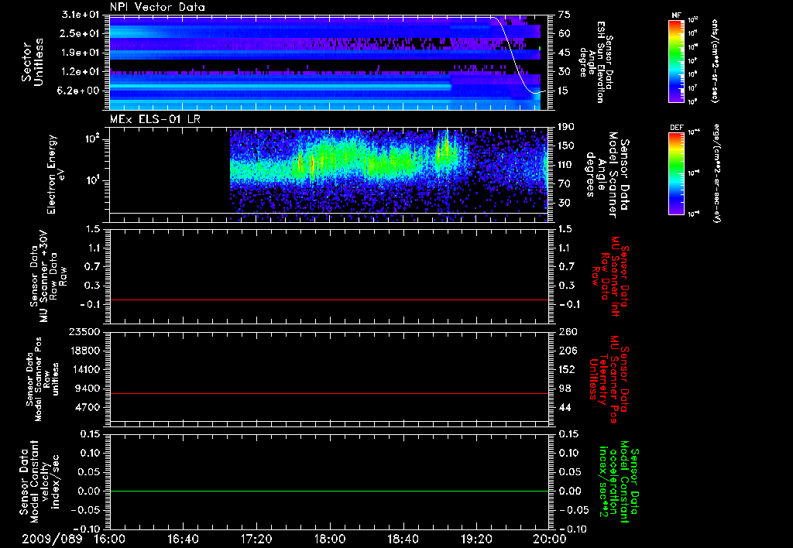Click the red line in the MU Scanner +30V panel
This screenshot has height=548, width=793.
[x=329, y=300]
